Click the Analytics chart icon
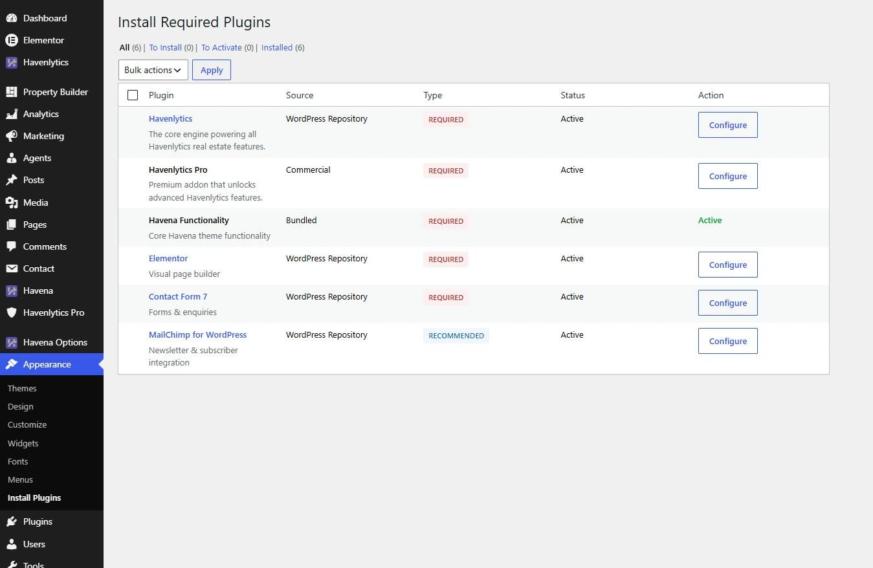This screenshot has width=873, height=568. coord(12,114)
